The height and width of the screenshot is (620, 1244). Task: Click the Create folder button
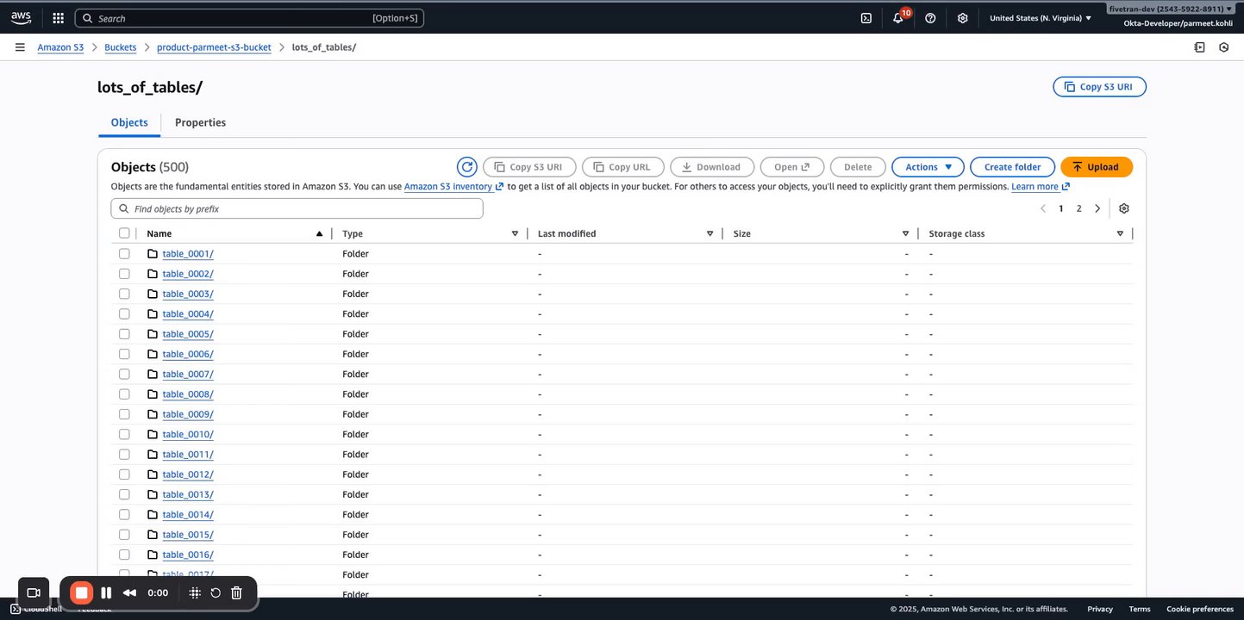(1012, 167)
